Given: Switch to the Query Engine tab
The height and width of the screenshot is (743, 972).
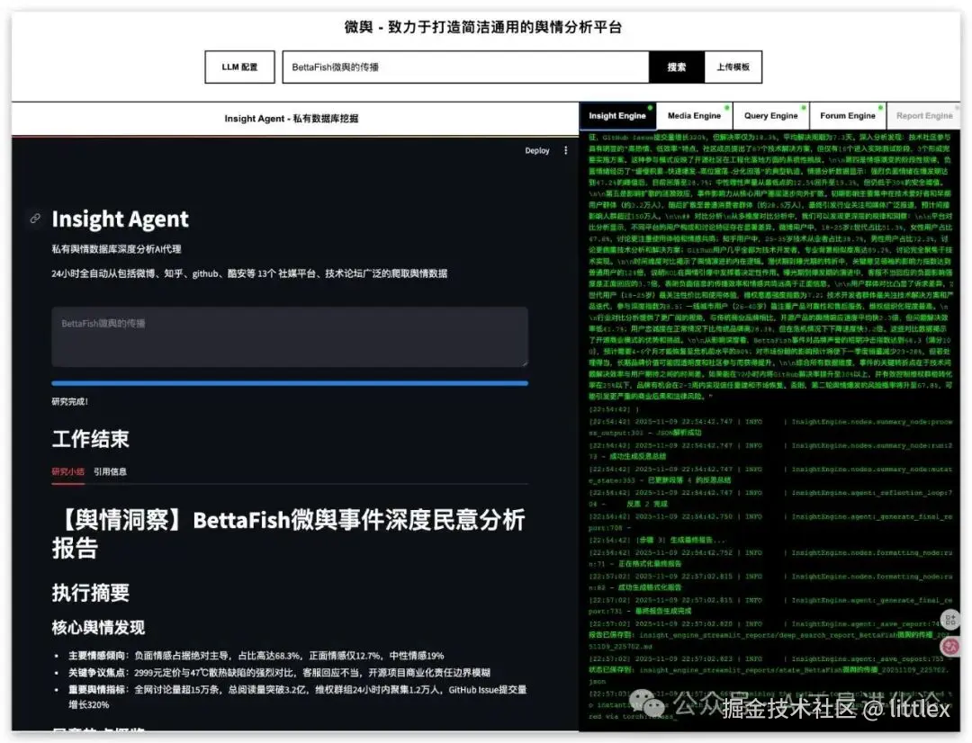Looking at the screenshot, I should (x=770, y=115).
